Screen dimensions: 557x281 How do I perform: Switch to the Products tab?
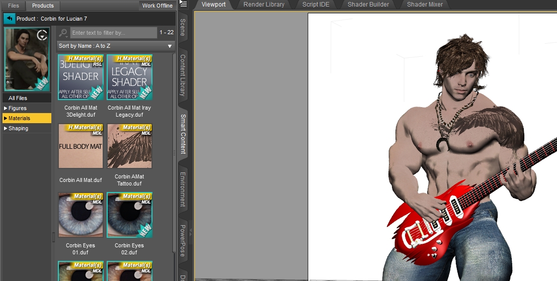click(x=43, y=6)
